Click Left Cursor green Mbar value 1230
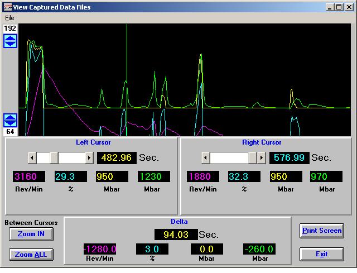Image resolution: width=357 pixels, height=273 pixels. click(x=154, y=176)
